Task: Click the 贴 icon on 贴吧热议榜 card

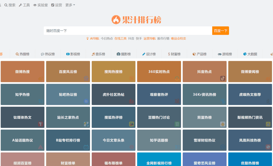Action: [86, 101]
